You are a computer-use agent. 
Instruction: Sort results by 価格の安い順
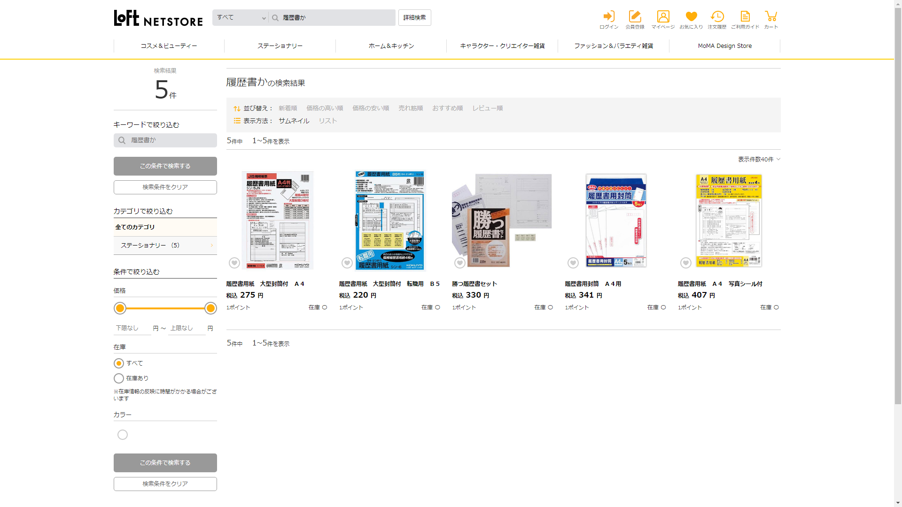click(371, 108)
